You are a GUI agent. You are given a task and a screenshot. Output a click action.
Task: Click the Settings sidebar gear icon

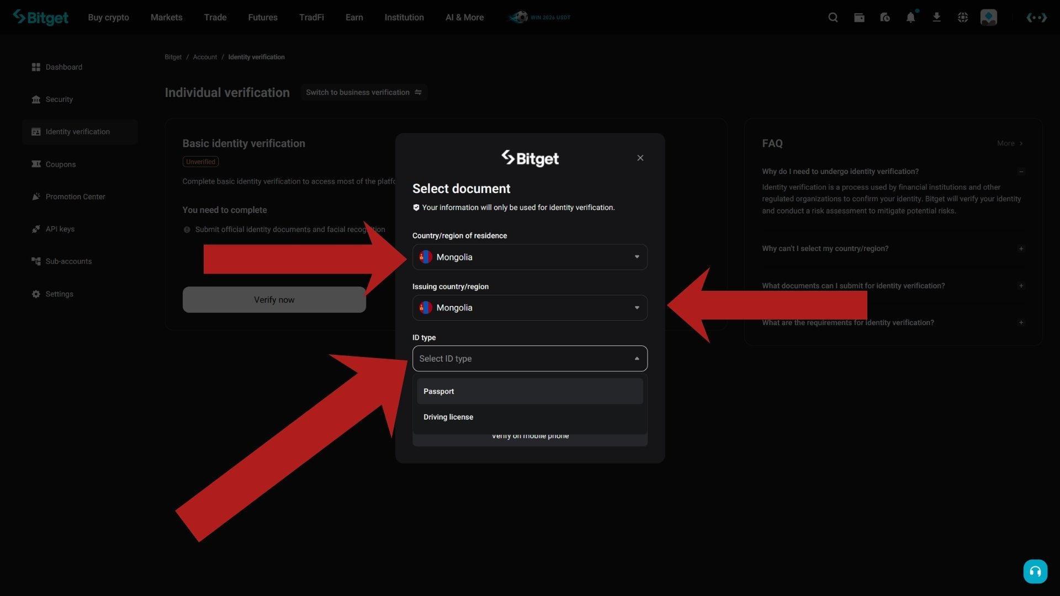36,294
